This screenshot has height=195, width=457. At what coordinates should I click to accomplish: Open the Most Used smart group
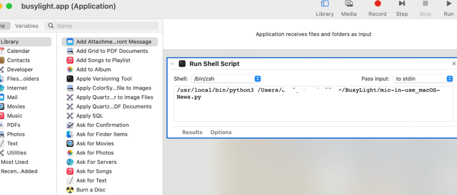(x=14, y=162)
